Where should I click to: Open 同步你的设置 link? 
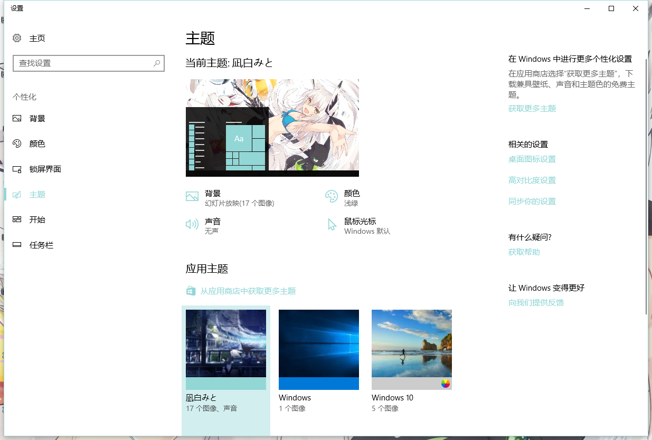pyautogui.click(x=532, y=202)
